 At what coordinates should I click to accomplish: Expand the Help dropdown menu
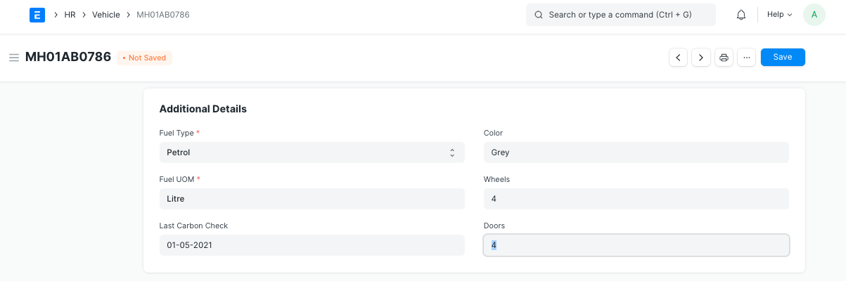click(779, 15)
